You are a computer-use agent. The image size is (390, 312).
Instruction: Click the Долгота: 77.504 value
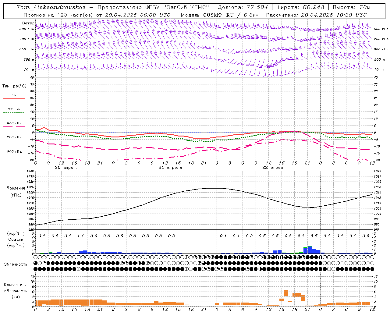pos(243,7)
